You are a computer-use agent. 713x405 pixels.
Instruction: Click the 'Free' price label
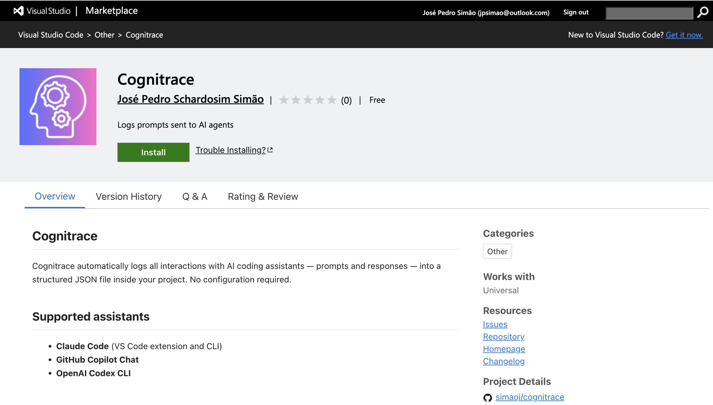pyautogui.click(x=377, y=100)
